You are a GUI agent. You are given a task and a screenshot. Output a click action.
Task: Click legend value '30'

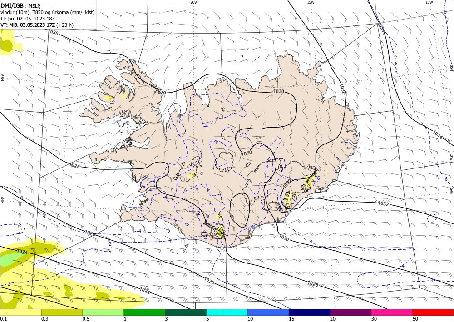pyautogui.click(x=375, y=319)
